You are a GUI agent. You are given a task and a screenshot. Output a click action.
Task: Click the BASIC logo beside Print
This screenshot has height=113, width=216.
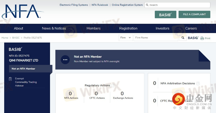pos(193,38)
